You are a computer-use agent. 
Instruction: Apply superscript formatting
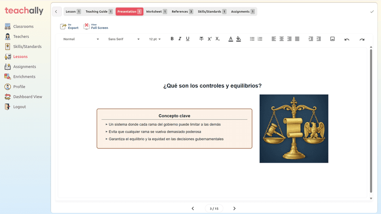click(209, 39)
